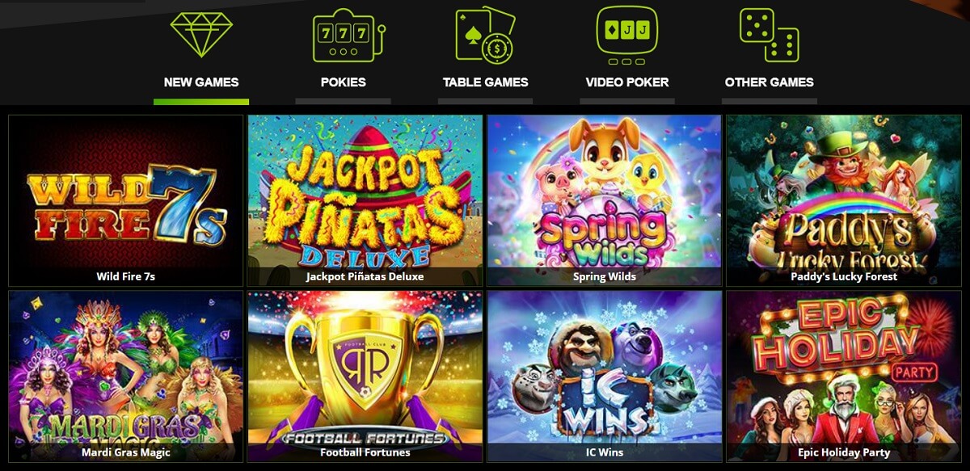Click the diamond New Games icon

(x=201, y=35)
